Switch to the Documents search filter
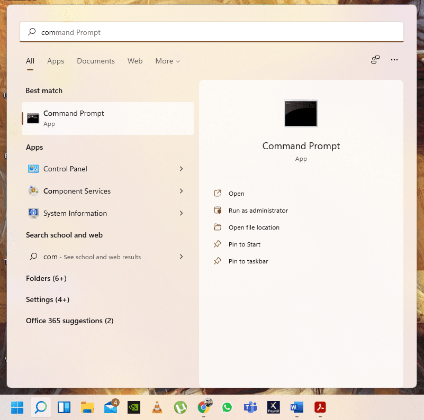 95,61
